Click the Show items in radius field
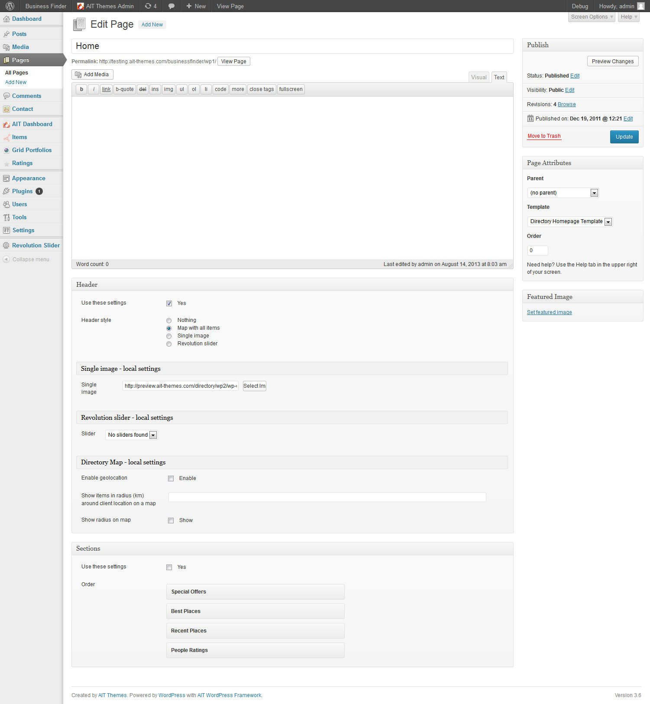Screen dimensions: 650x704 coord(327,497)
